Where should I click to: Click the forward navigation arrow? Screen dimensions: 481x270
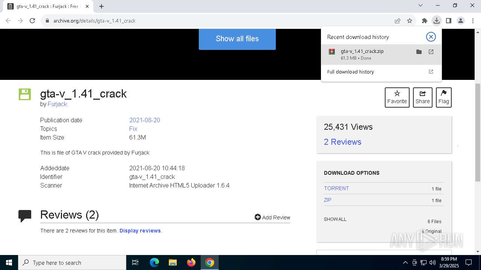click(20, 21)
